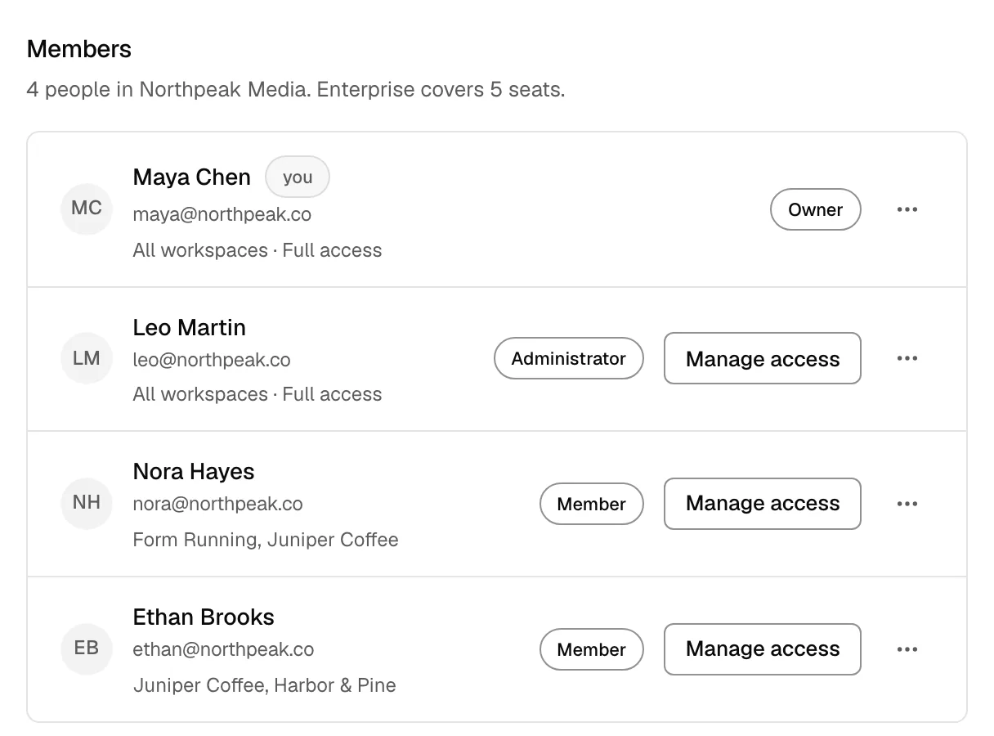The width and height of the screenshot is (994, 736).
Task: Select the name Maya Chen
Action: pyautogui.click(x=192, y=177)
